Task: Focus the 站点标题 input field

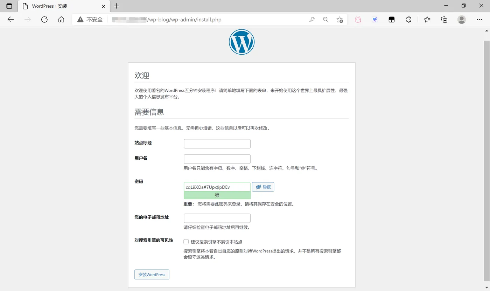Action: point(217,144)
